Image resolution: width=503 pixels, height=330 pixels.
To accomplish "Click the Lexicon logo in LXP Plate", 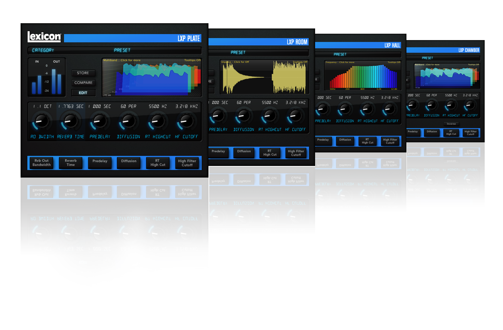I will pos(44,37).
